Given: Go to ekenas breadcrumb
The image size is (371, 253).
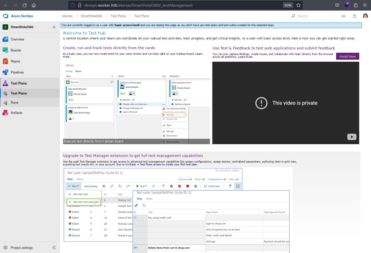Looking at the screenshot, I should [67, 16].
